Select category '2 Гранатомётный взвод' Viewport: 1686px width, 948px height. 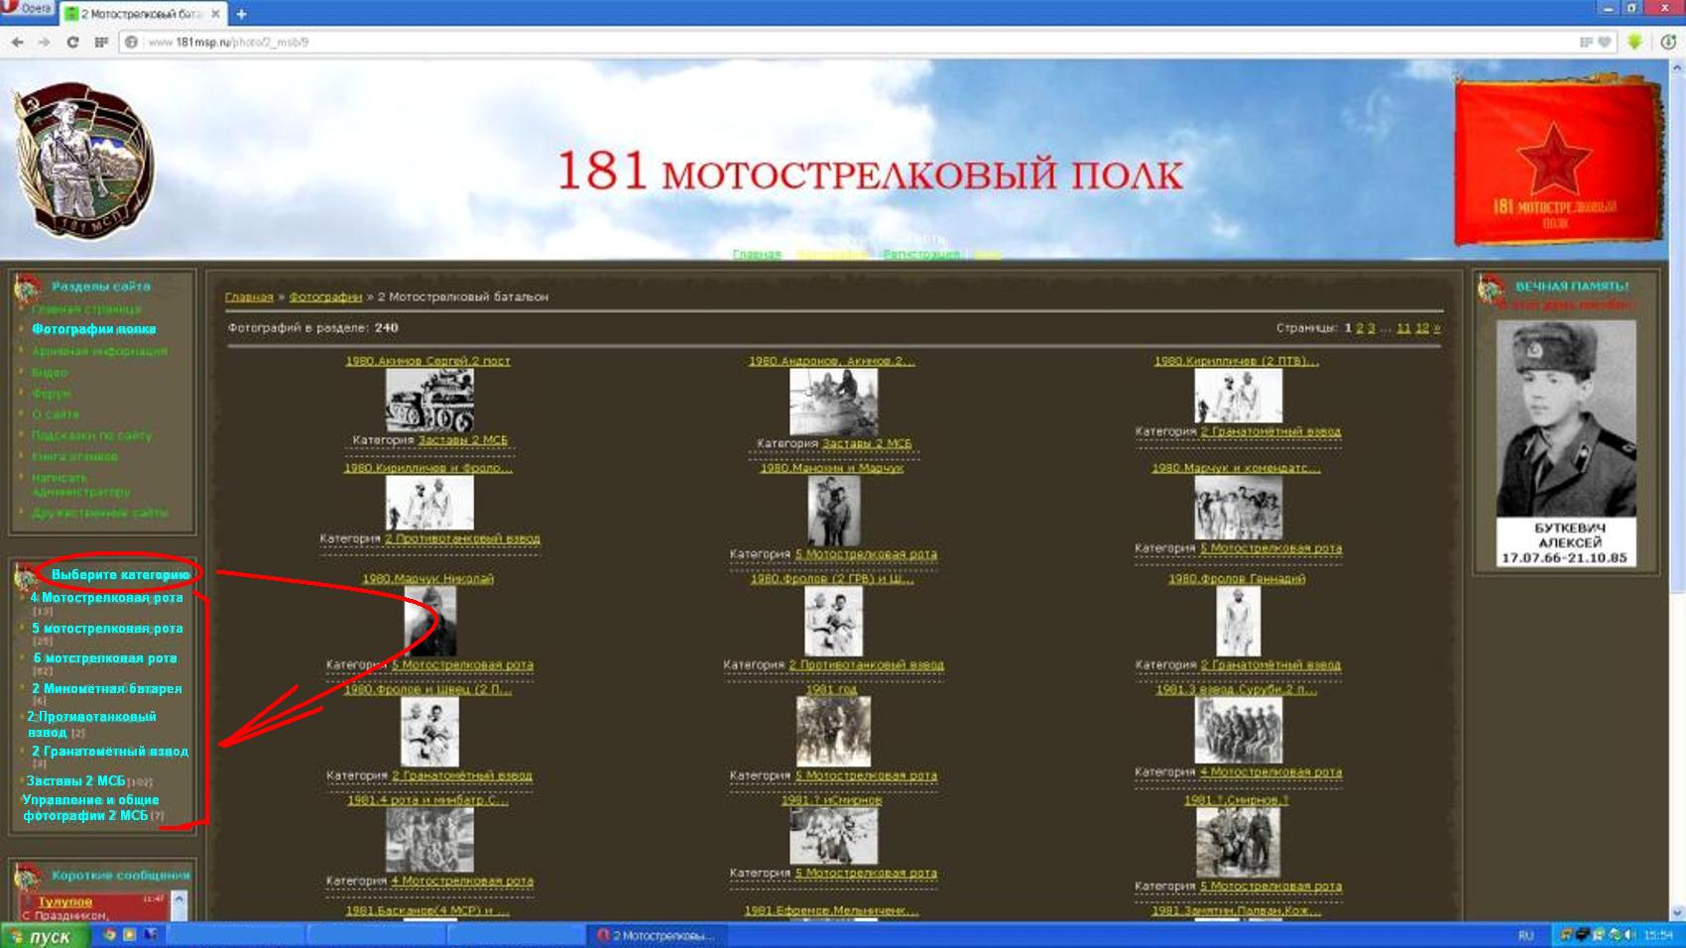tap(109, 752)
